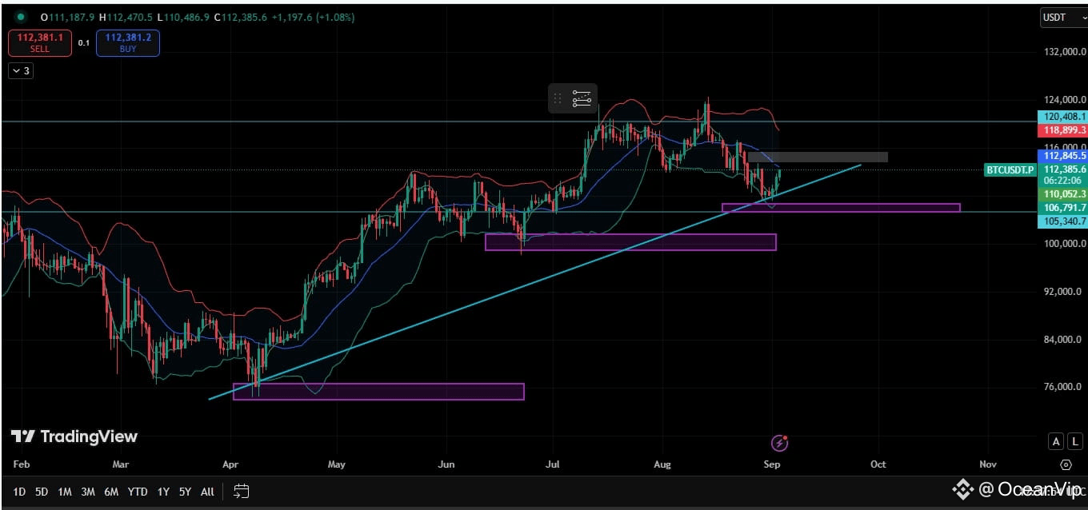Viewport: 1088px width, 510px height.
Task: Select the 6M time range
Action: pos(111,492)
